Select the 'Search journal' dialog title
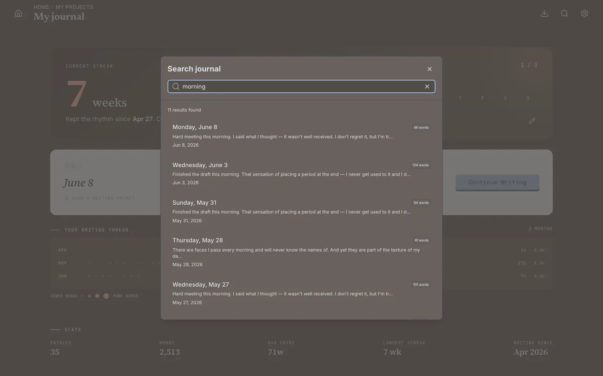 194,69
